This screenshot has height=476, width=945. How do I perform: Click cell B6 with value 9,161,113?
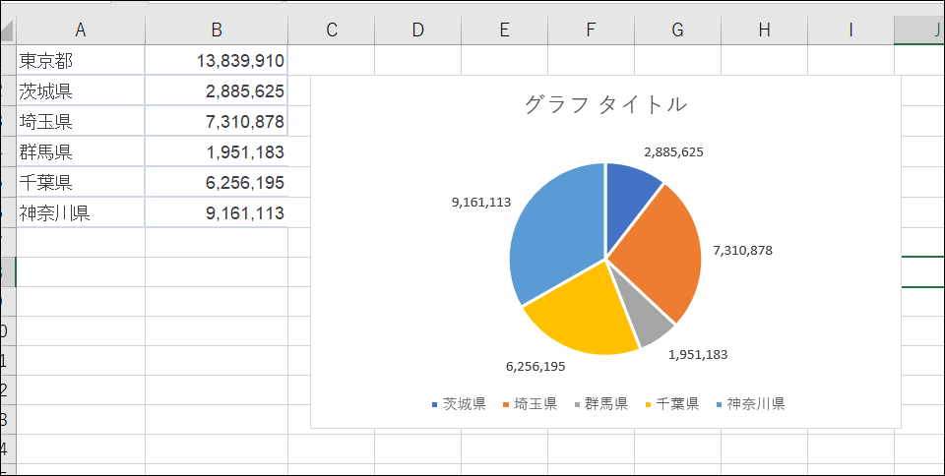[217, 213]
